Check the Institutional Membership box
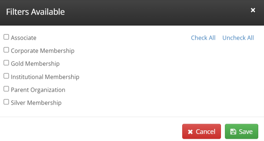264x141 pixels. pyautogui.click(x=6, y=76)
